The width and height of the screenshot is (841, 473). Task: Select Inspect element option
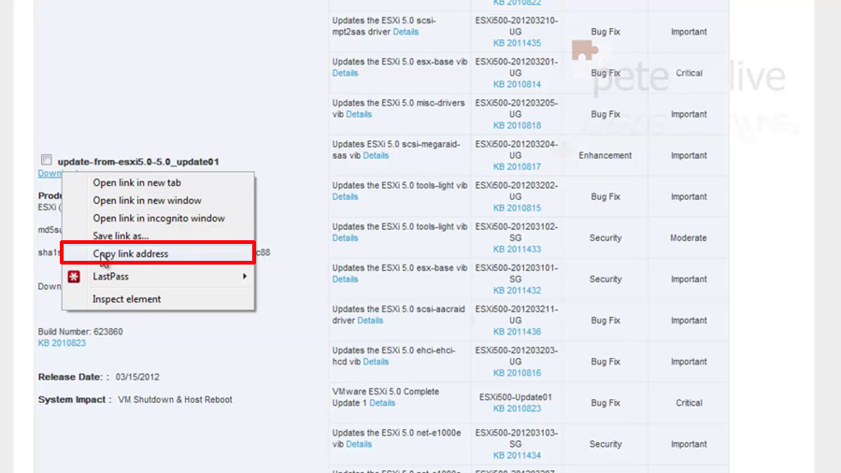[126, 299]
